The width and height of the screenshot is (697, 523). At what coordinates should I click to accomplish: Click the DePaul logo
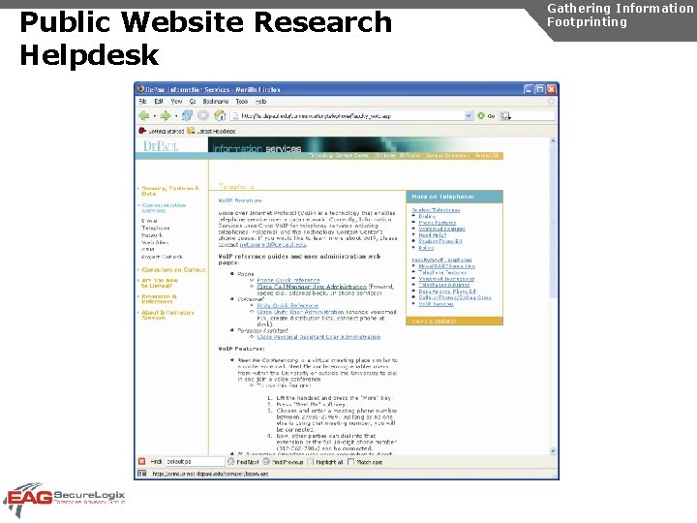(x=161, y=146)
